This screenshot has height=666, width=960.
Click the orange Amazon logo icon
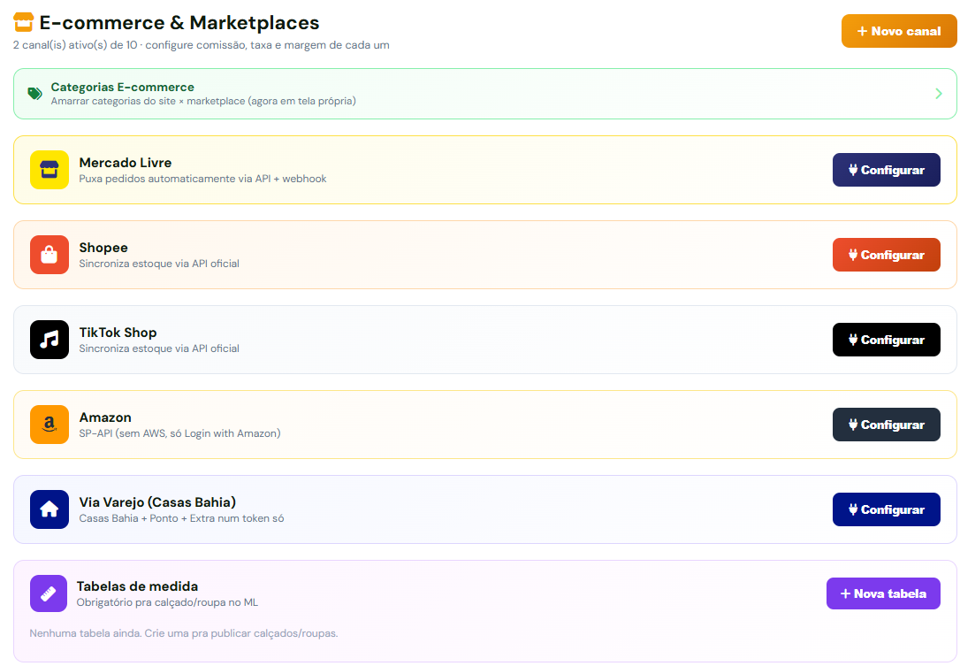coord(49,424)
